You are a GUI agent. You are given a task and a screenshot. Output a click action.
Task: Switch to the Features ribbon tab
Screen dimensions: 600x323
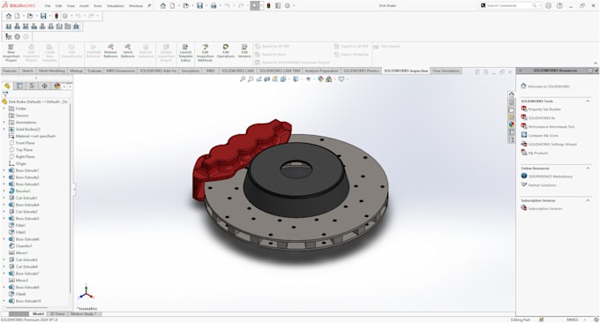(x=10, y=71)
